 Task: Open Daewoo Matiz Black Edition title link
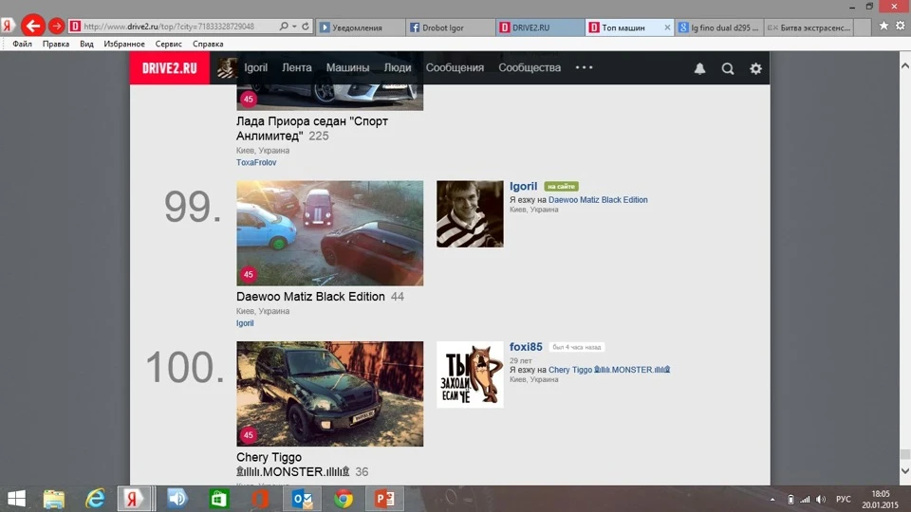[x=310, y=297]
